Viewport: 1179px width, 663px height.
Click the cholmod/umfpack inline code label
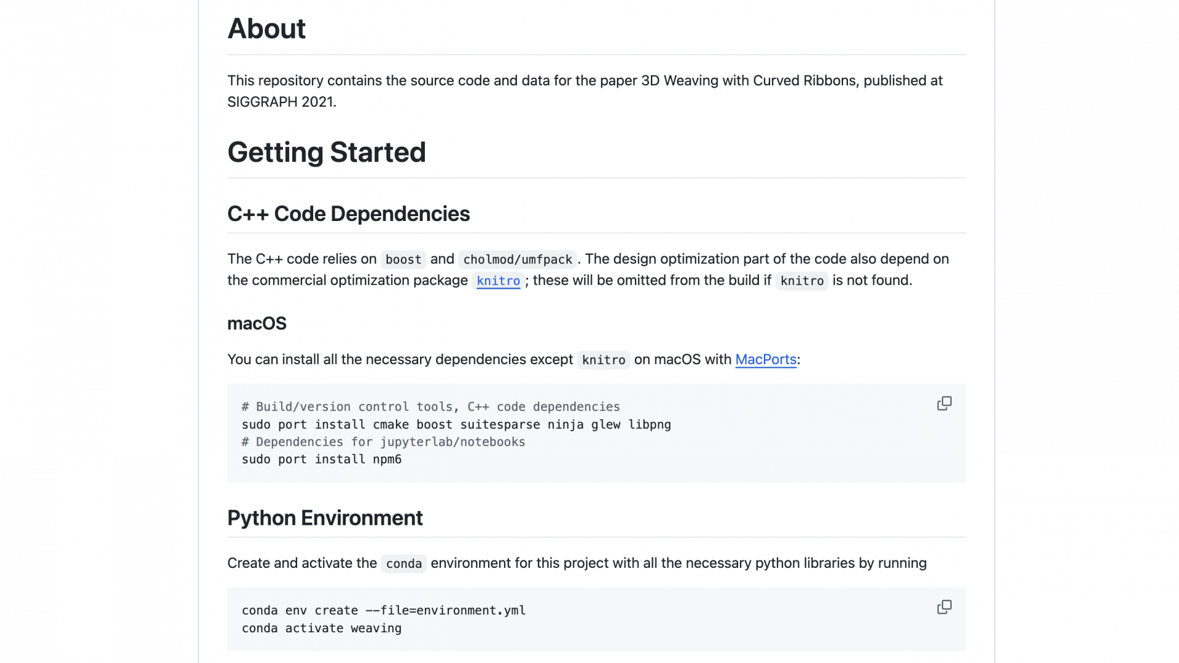pos(517,260)
